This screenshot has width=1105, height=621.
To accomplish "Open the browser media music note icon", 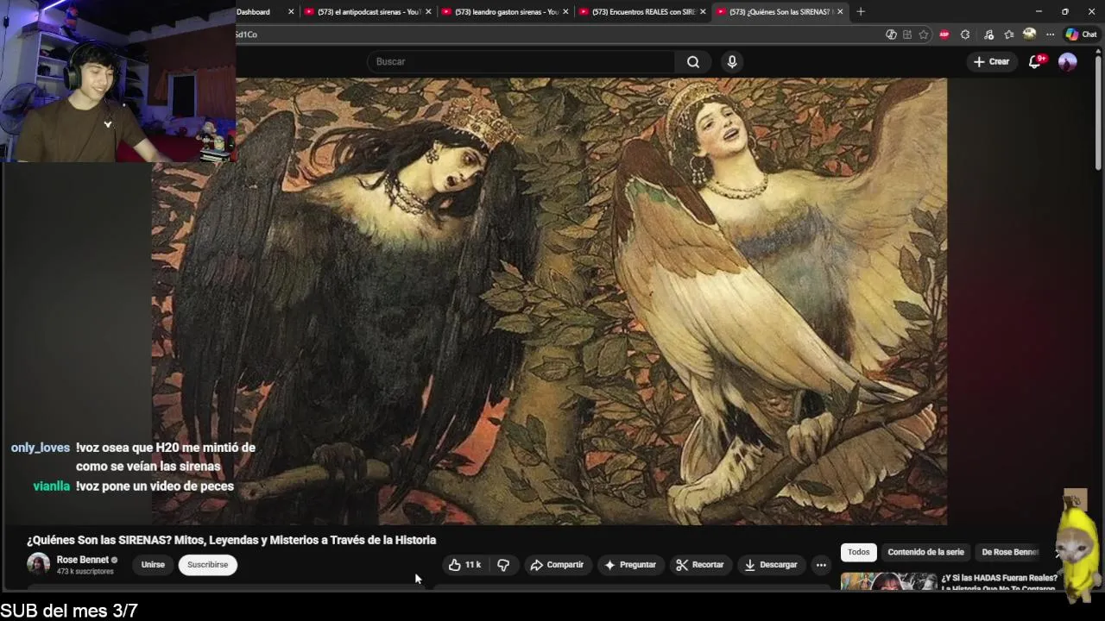I will [988, 34].
